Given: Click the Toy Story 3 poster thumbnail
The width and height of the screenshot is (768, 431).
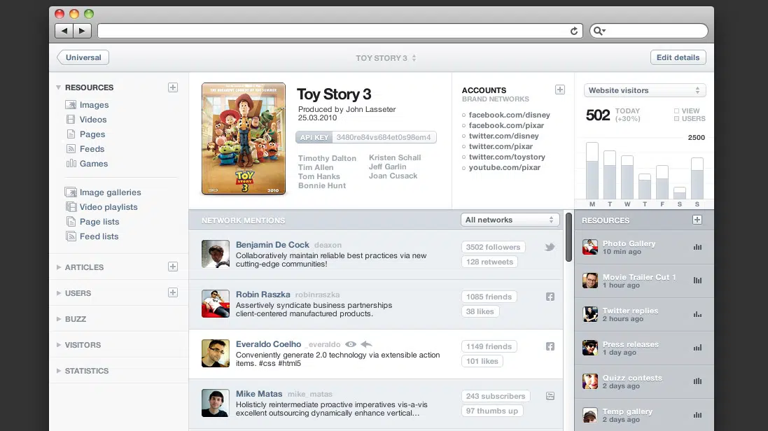Looking at the screenshot, I should (244, 139).
